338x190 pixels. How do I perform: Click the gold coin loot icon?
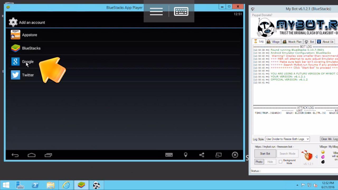pyautogui.click(x=323, y=152)
